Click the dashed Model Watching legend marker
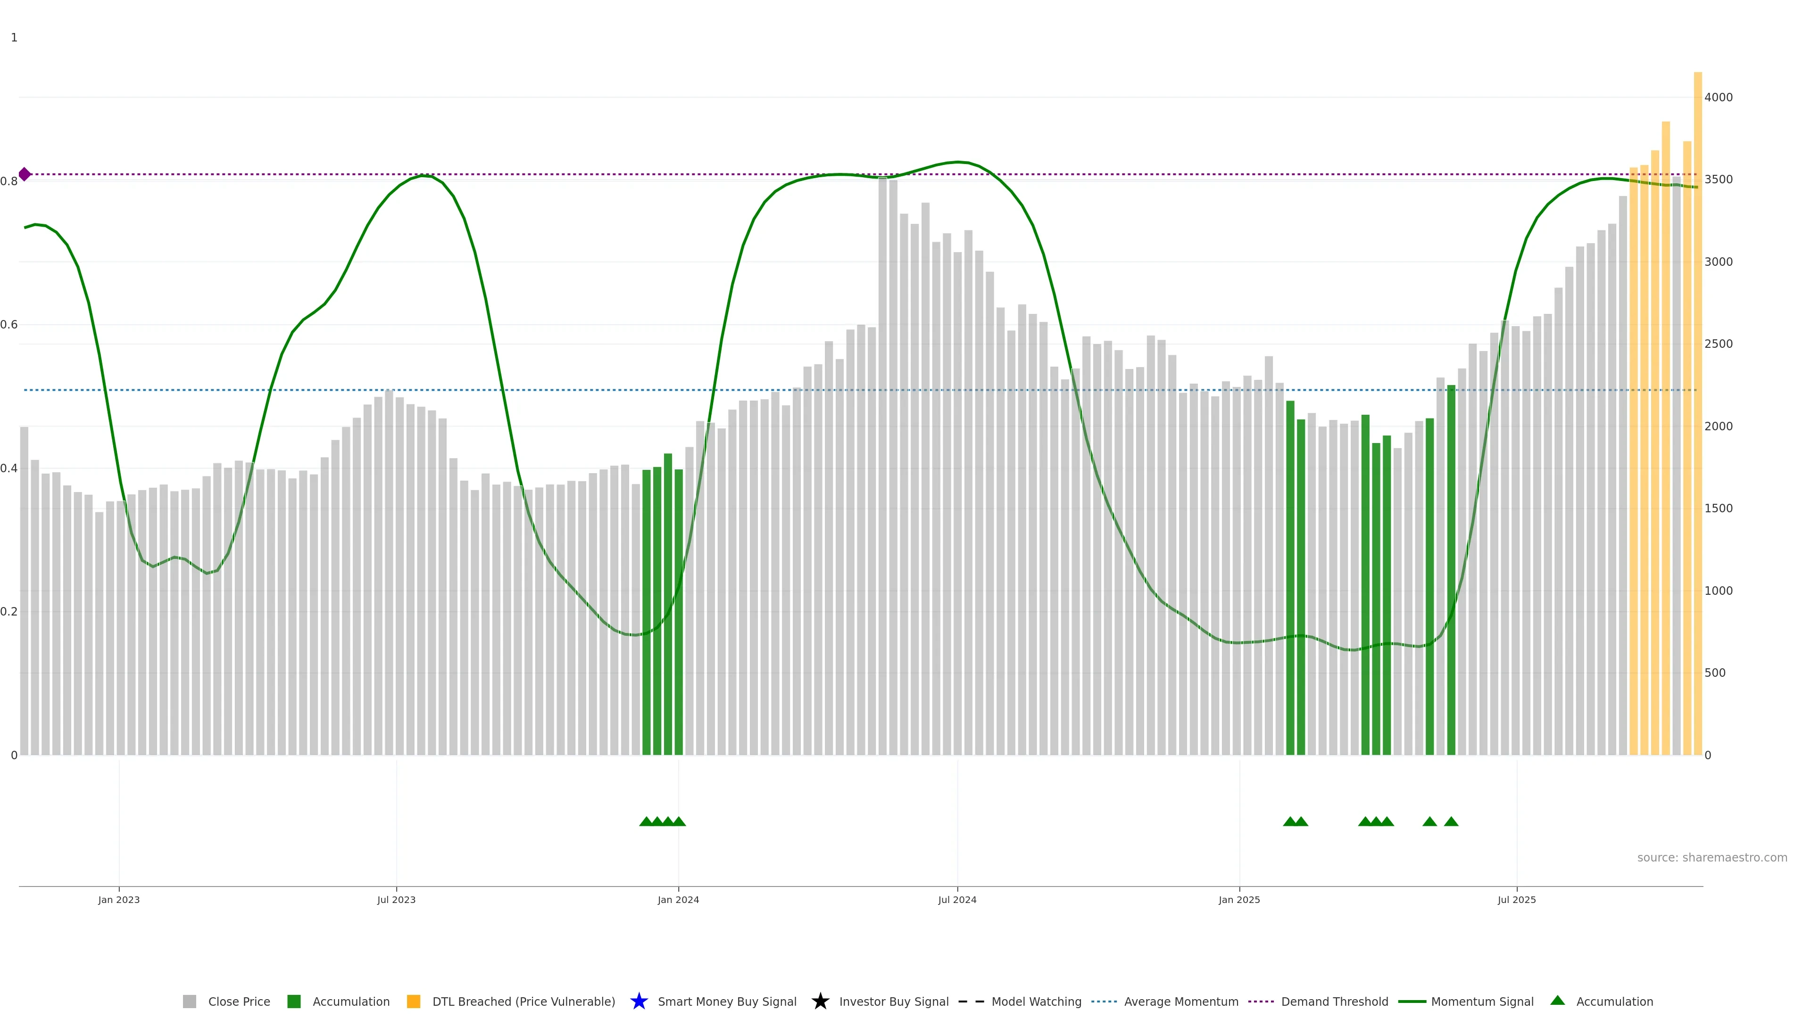This screenshot has width=1811, height=1018. click(x=971, y=1001)
